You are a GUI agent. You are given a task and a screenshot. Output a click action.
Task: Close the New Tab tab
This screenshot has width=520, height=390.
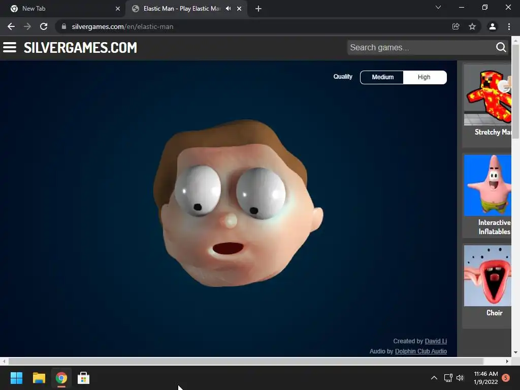(x=118, y=9)
